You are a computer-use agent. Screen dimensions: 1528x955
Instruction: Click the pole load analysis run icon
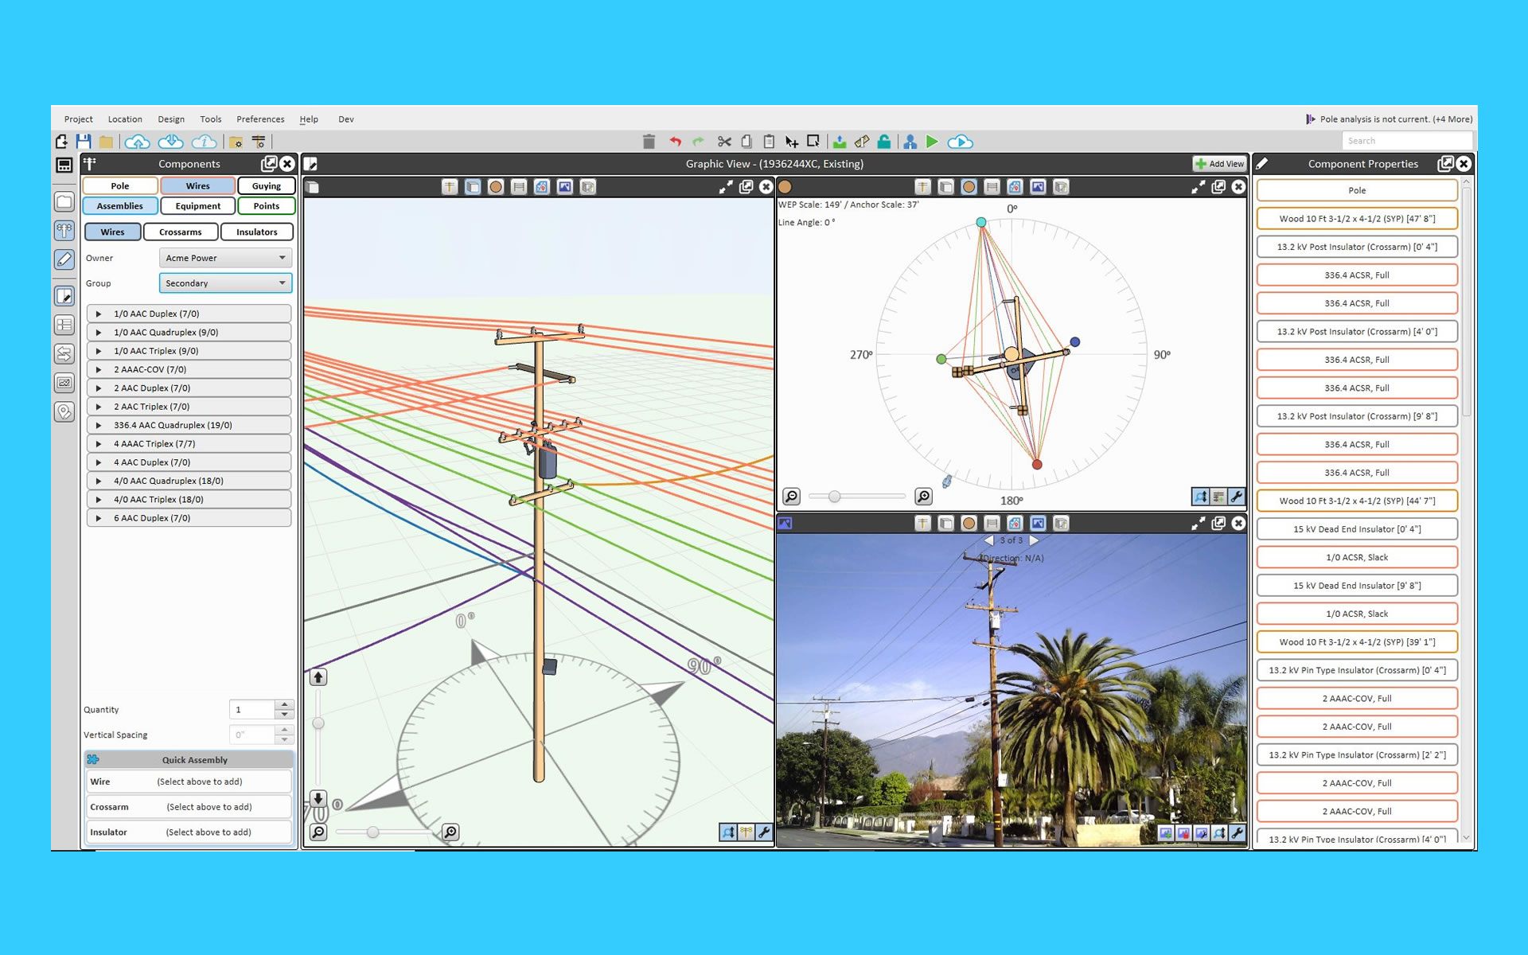933,141
